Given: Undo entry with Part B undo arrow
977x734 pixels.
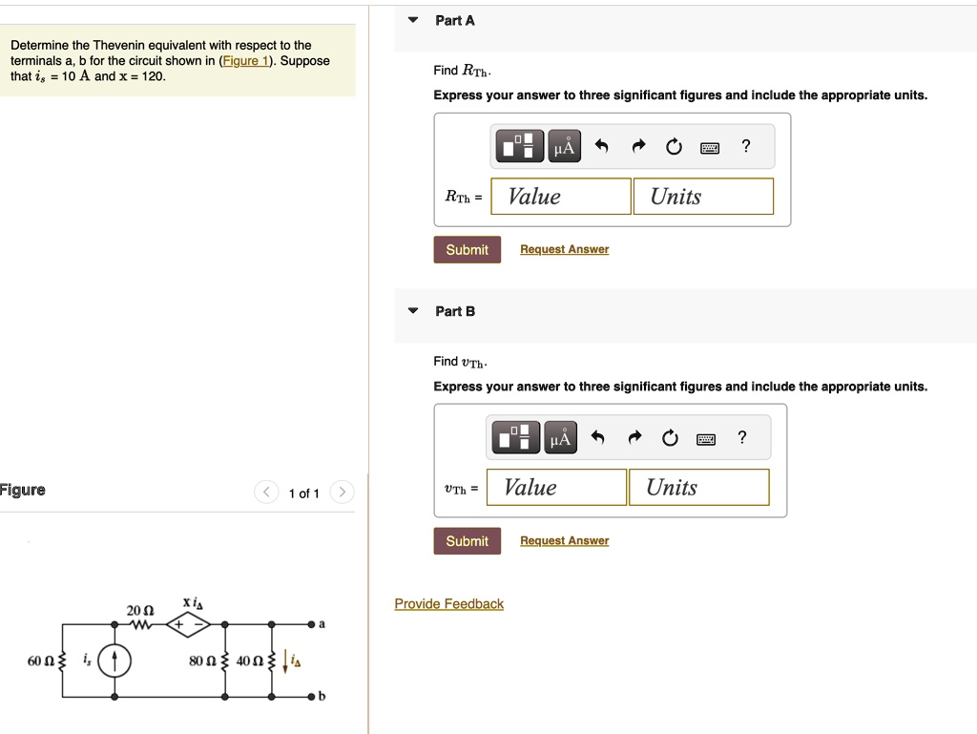Looking at the screenshot, I should coord(597,437).
